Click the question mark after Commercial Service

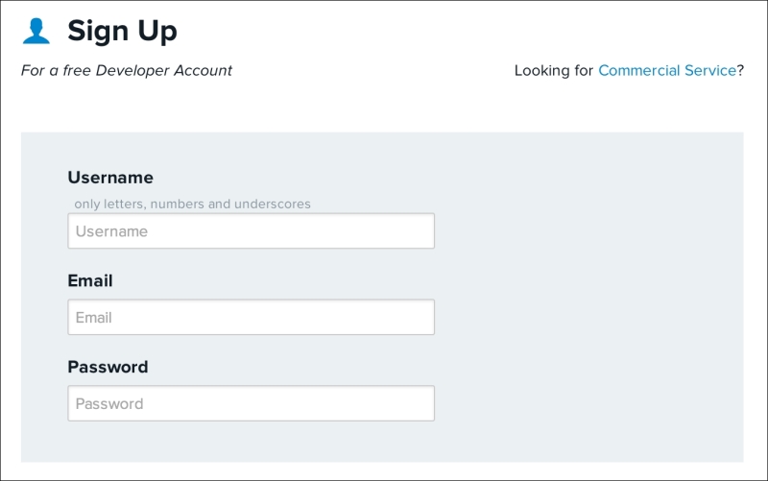(x=740, y=70)
